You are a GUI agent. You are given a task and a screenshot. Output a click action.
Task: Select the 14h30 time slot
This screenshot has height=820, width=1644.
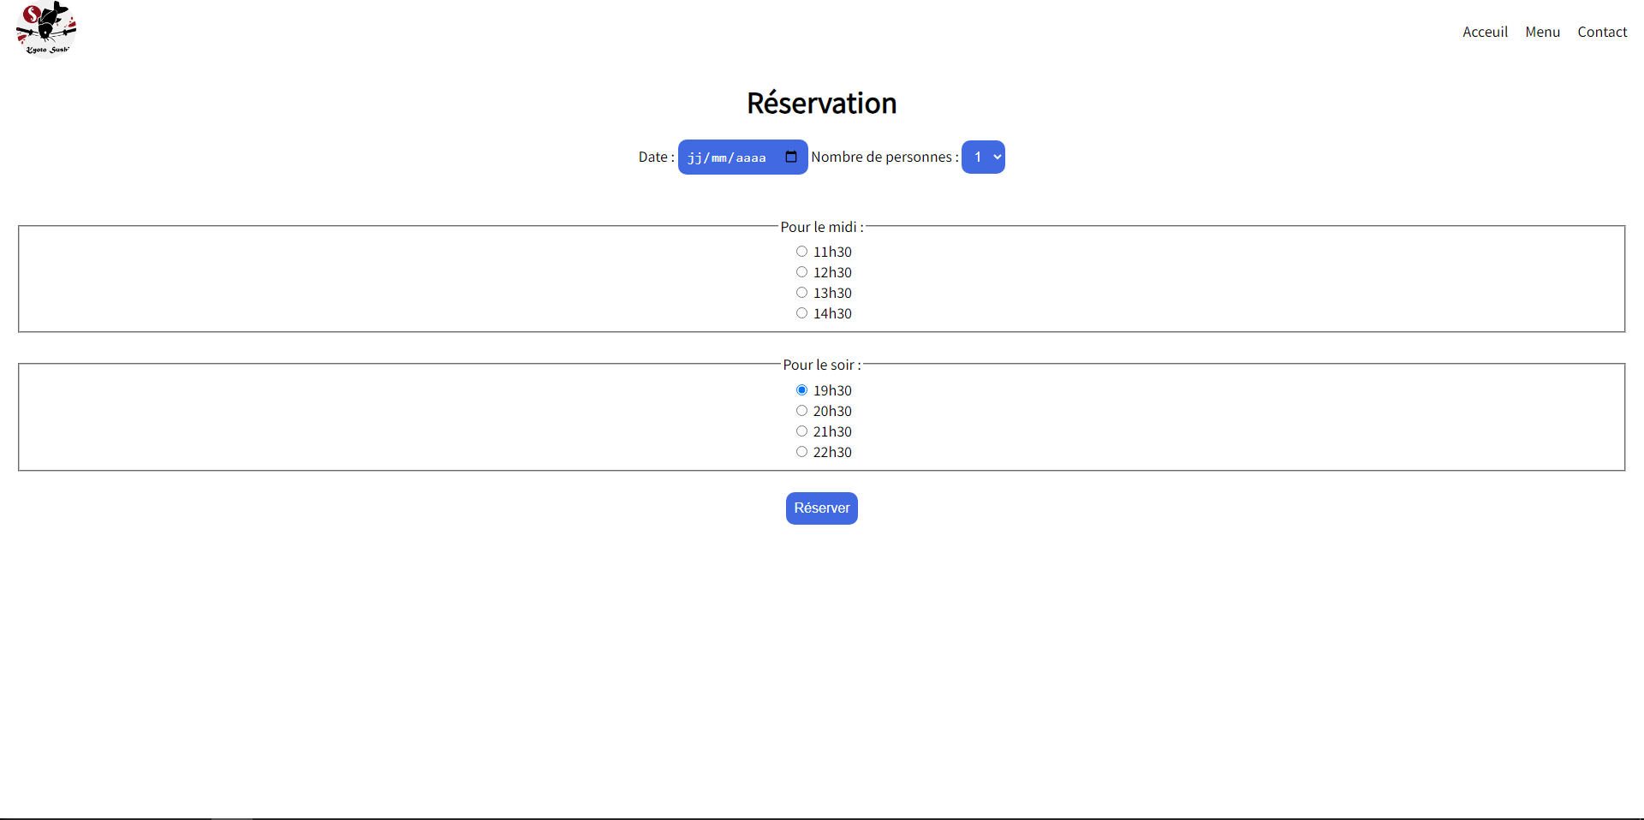pos(801,313)
